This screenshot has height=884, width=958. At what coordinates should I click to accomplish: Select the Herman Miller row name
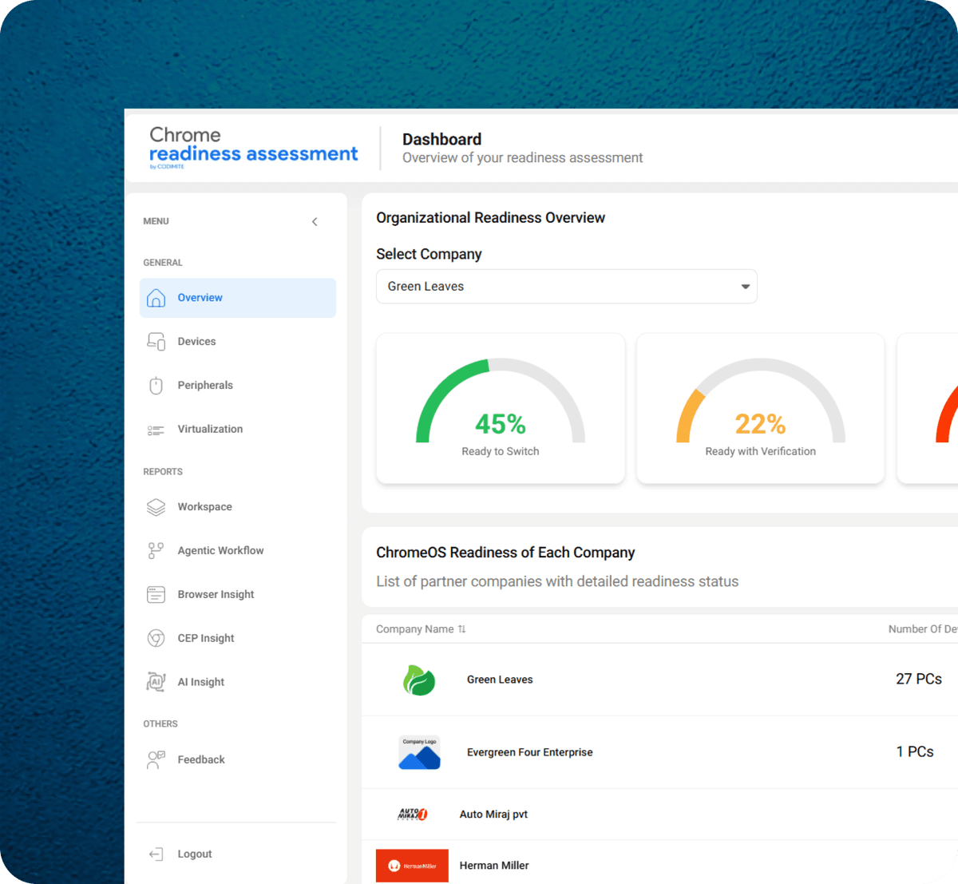[x=494, y=866]
